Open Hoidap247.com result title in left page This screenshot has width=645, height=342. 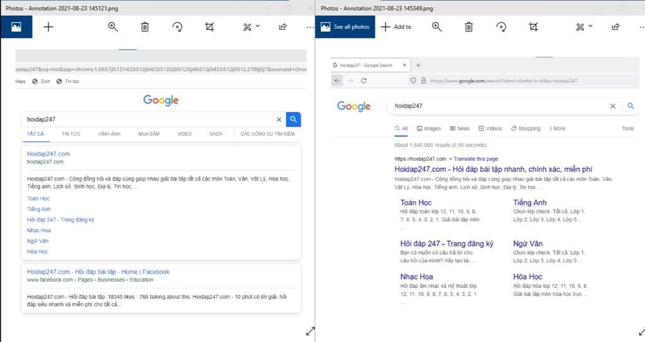(49, 154)
